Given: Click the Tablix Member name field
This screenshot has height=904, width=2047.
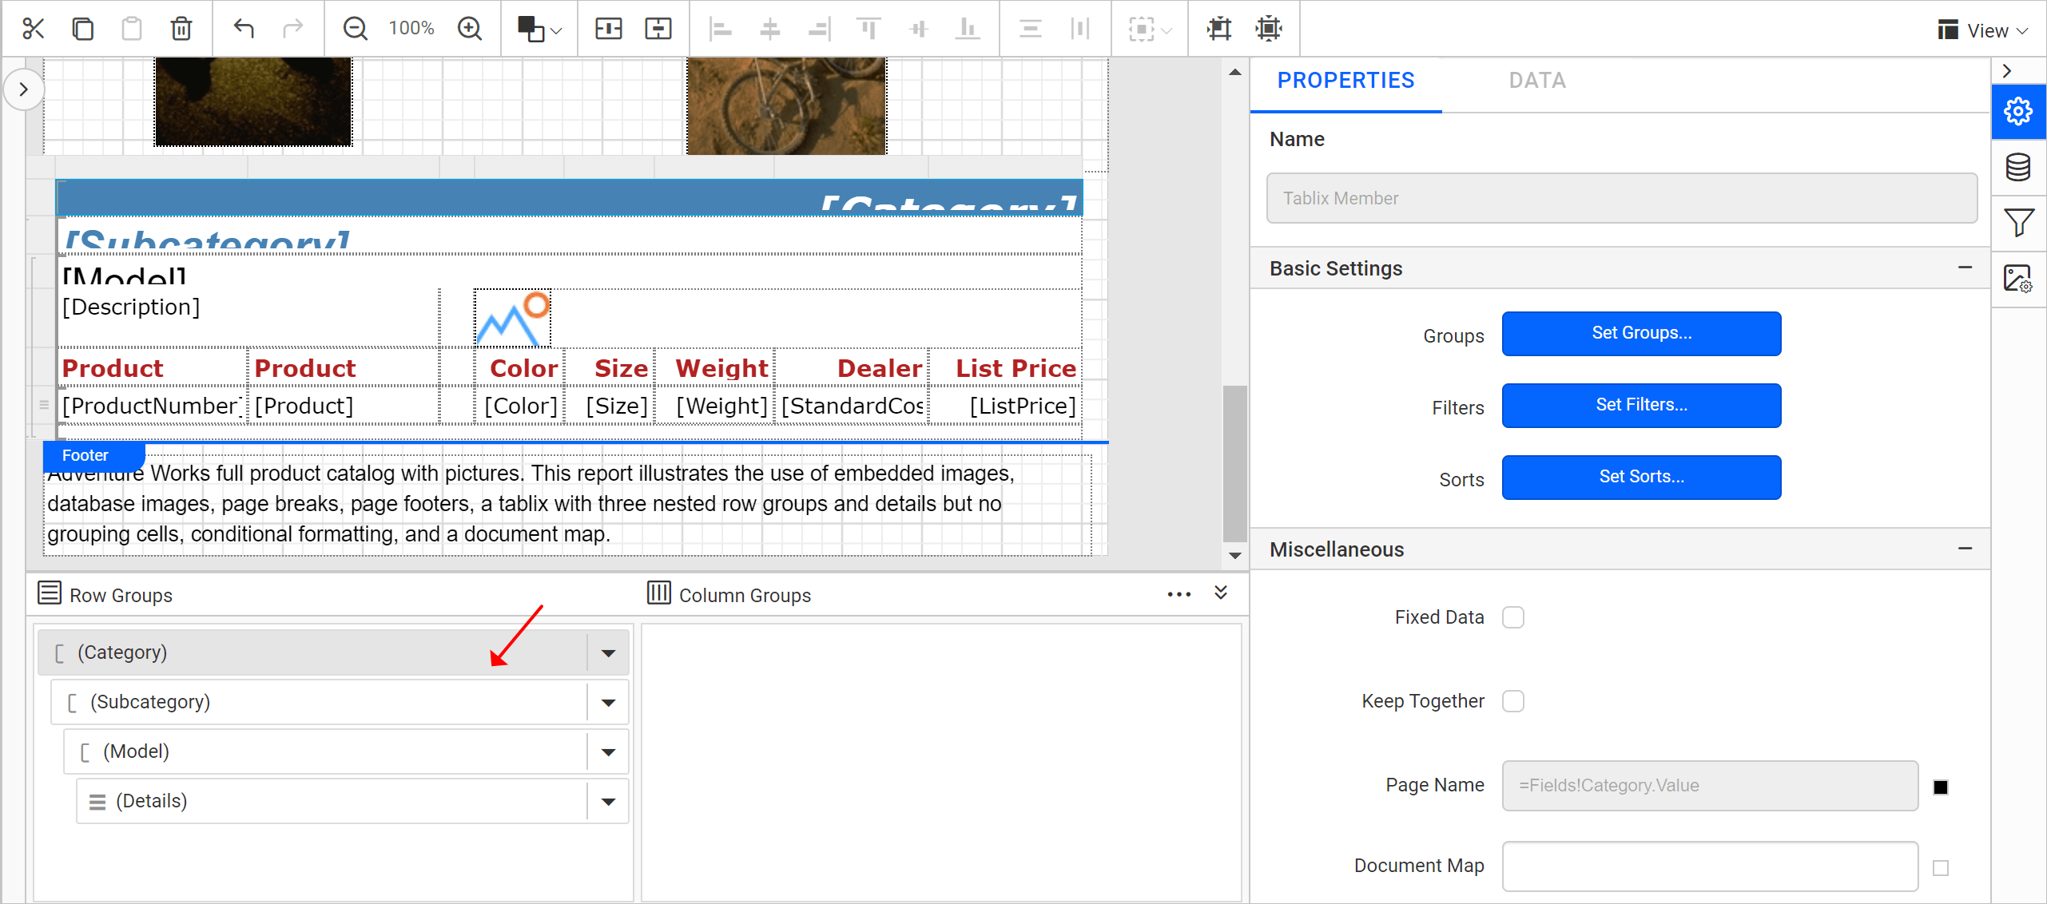Looking at the screenshot, I should click(1622, 198).
